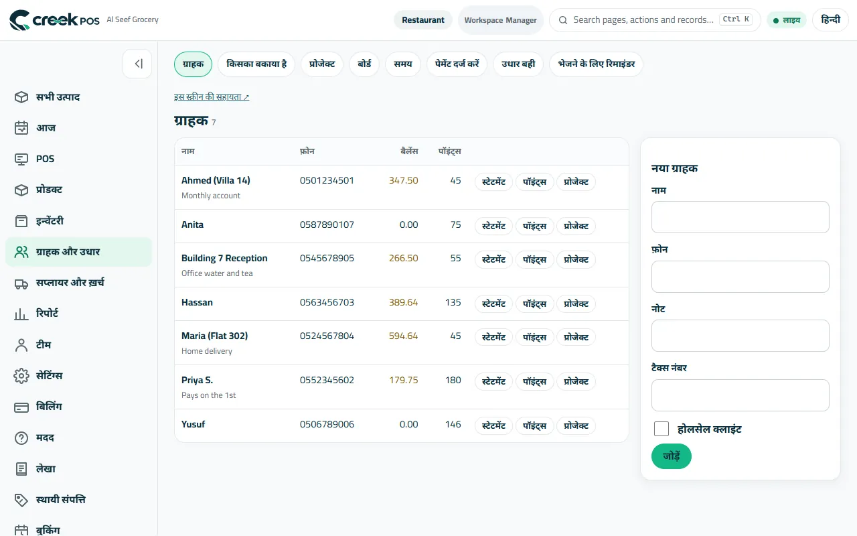Image resolution: width=857 pixels, height=536 pixels.
Task: Open the सप्लायर और ख़र्च truck icon
Action: (21, 283)
